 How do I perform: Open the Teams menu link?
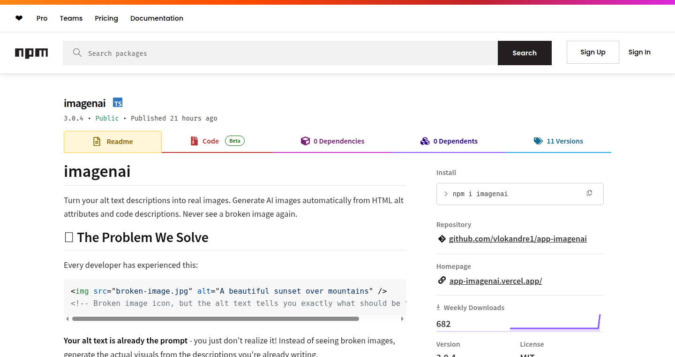(x=71, y=18)
